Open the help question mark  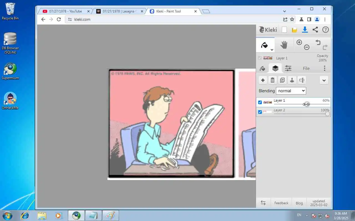pyautogui.click(x=325, y=30)
